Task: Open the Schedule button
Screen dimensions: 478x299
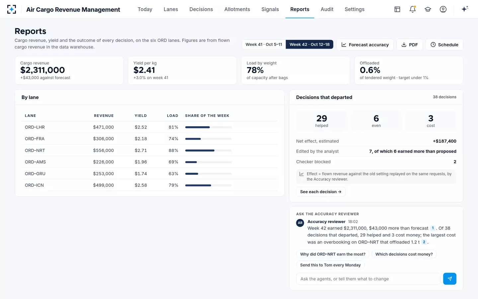Action: (x=444, y=45)
